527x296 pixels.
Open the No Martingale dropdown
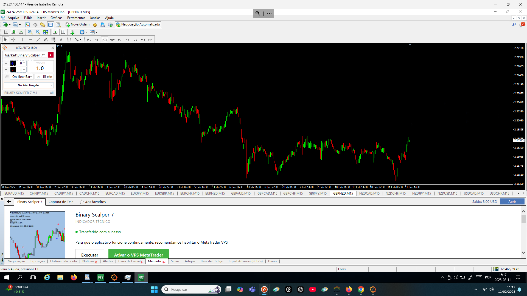[29, 85]
